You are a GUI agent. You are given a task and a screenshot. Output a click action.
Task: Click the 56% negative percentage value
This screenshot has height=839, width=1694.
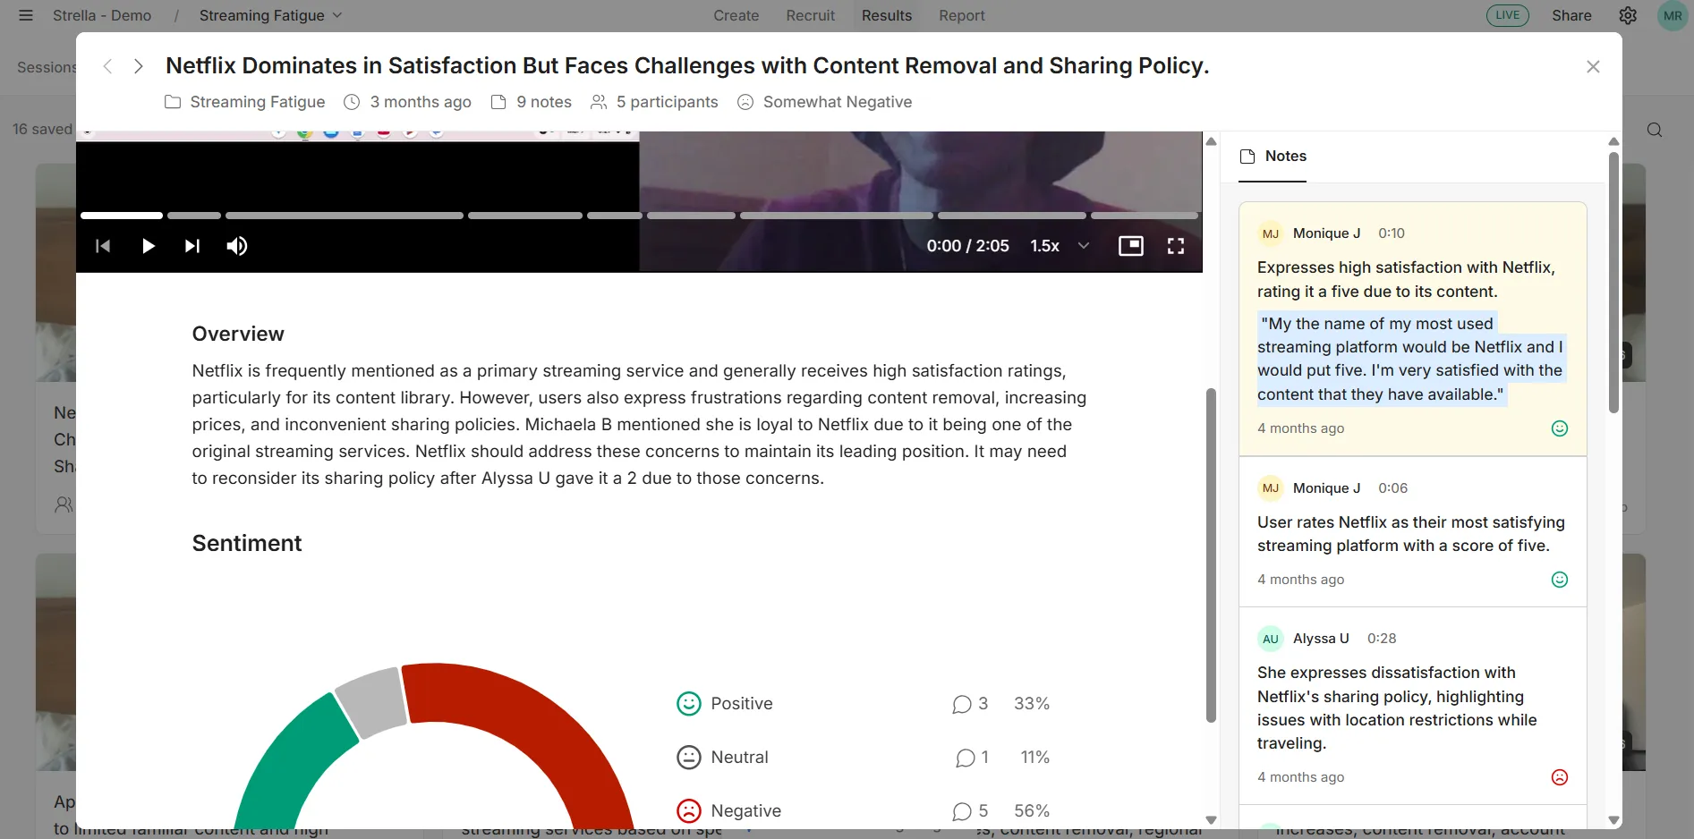coord(1032,811)
